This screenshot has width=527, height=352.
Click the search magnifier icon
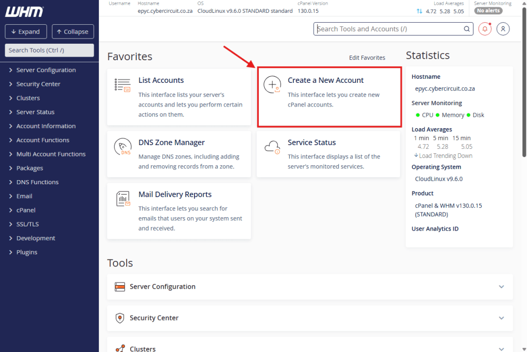(x=467, y=29)
